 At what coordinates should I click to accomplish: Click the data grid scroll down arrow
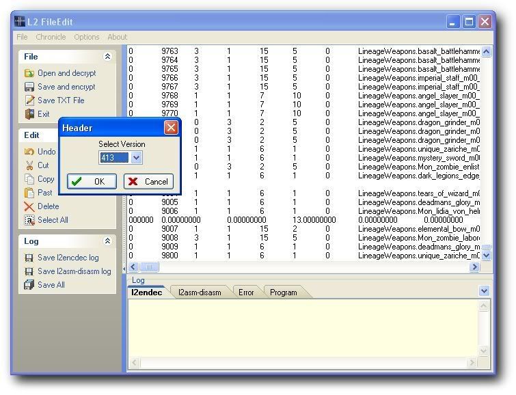coord(487,255)
